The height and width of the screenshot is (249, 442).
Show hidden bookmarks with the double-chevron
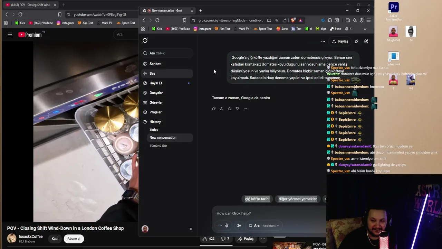tap(365, 29)
